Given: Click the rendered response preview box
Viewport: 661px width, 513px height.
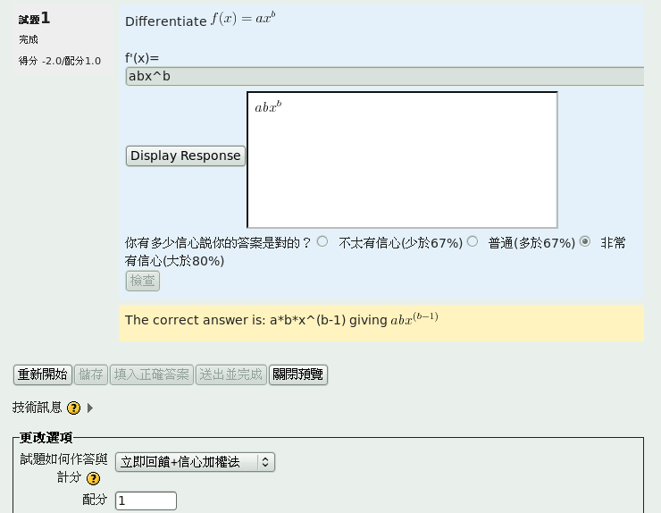Looking at the screenshot, I should pos(402,160).
